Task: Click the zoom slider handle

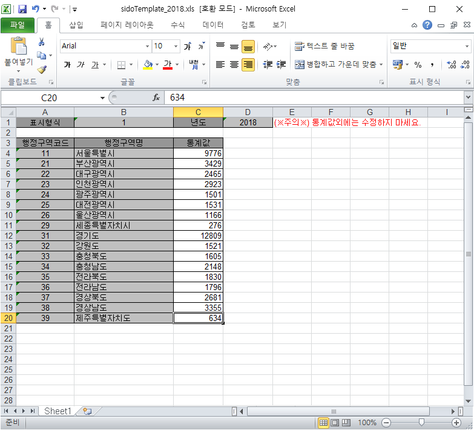Action: coord(422,422)
